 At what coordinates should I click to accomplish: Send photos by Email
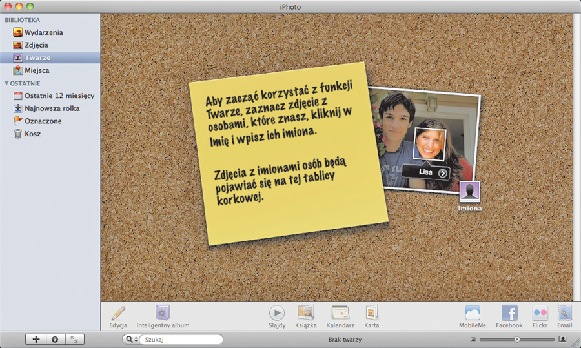pyautogui.click(x=564, y=313)
